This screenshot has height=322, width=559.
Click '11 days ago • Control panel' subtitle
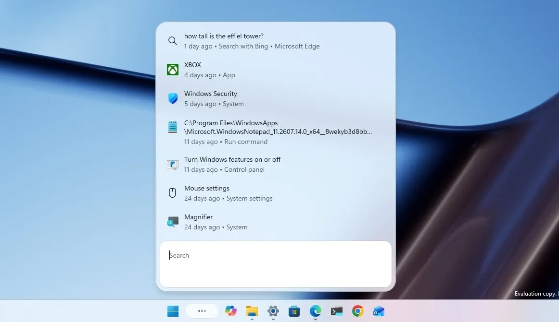point(224,170)
